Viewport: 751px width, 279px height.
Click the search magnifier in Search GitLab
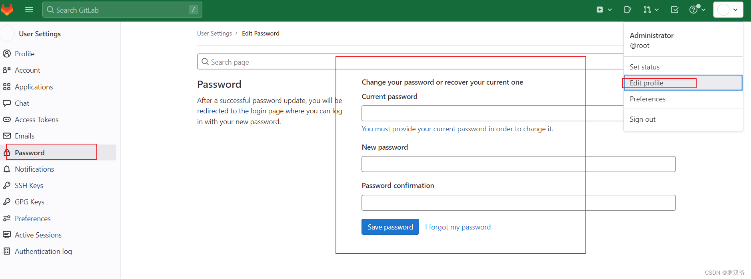point(50,10)
